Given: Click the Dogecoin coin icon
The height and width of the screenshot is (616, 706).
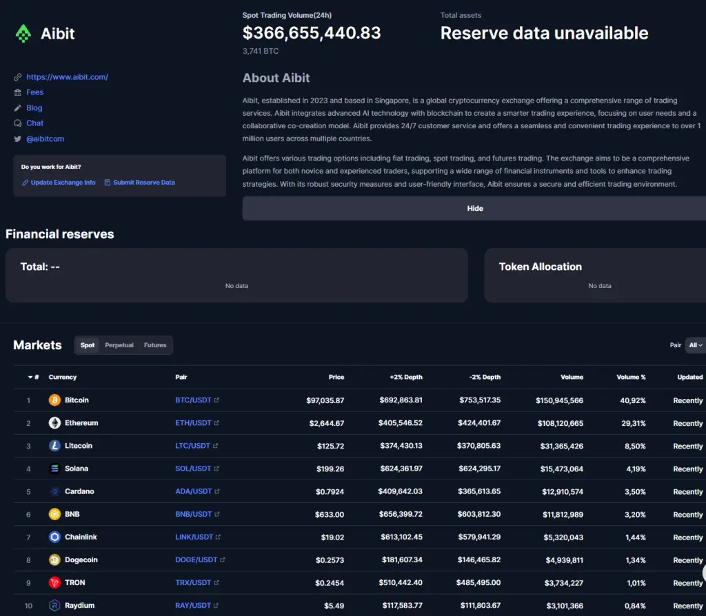Looking at the screenshot, I should [54, 559].
